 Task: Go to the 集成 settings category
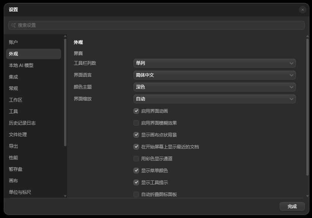(x=34, y=77)
